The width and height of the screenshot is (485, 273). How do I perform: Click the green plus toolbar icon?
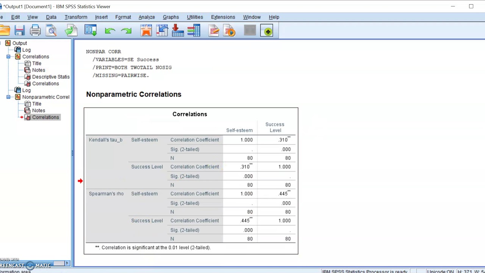click(267, 31)
